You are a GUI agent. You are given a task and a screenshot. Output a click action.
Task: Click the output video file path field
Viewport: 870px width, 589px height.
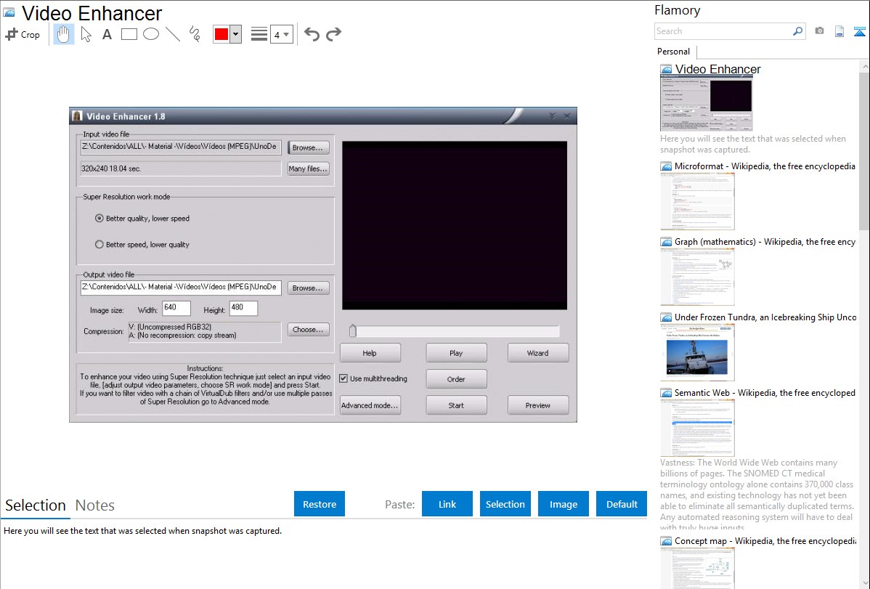tap(181, 288)
